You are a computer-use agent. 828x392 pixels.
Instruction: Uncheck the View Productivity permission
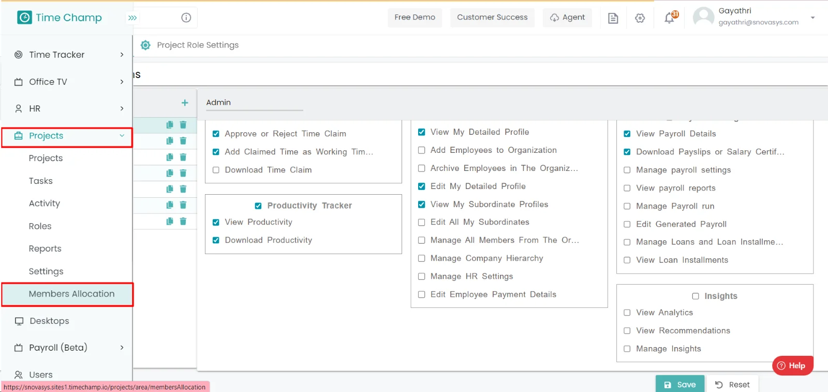tap(216, 222)
